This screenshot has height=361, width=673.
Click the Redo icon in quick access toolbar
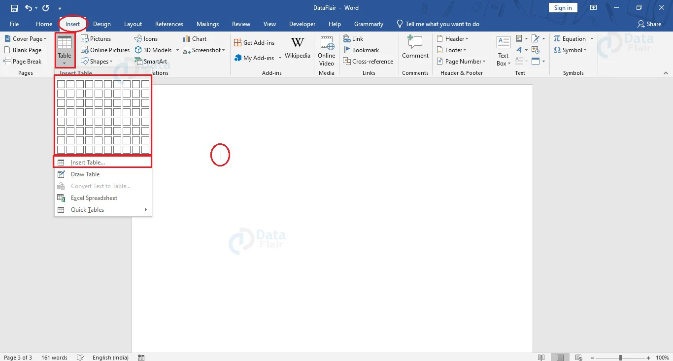pyautogui.click(x=46, y=8)
